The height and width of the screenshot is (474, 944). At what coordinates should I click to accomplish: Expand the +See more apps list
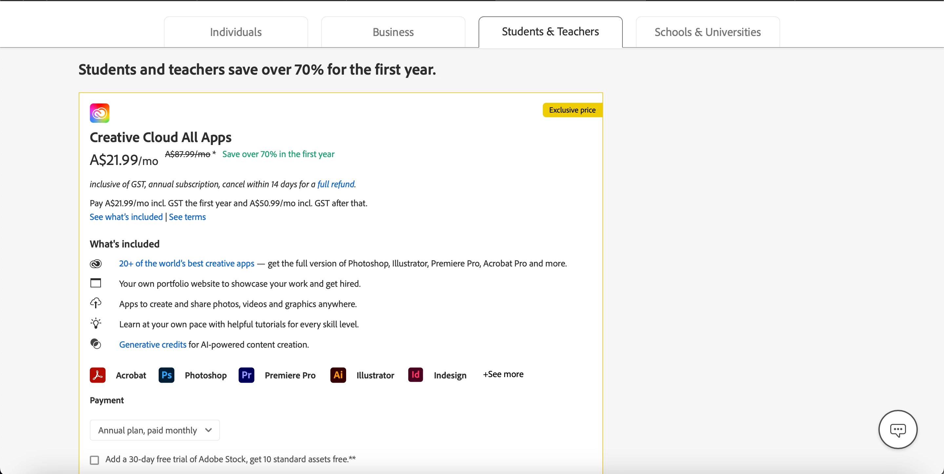503,374
